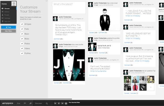This screenshot has width=164, height=106.
Task: Open the JT Suit & Tie profile image
Action: [69, 65]
